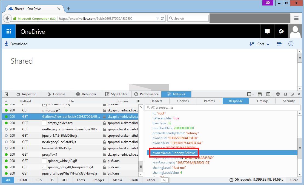The width and height of the screenshot is (304, 185).
Task: Click the network filter search icon
Action: [165, 180]
